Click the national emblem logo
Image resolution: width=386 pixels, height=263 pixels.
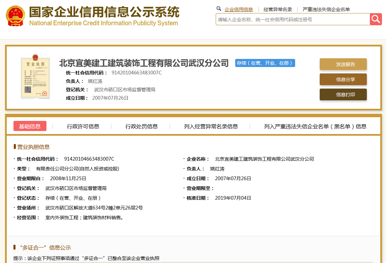pyautogui.click(x=15, y=16)
